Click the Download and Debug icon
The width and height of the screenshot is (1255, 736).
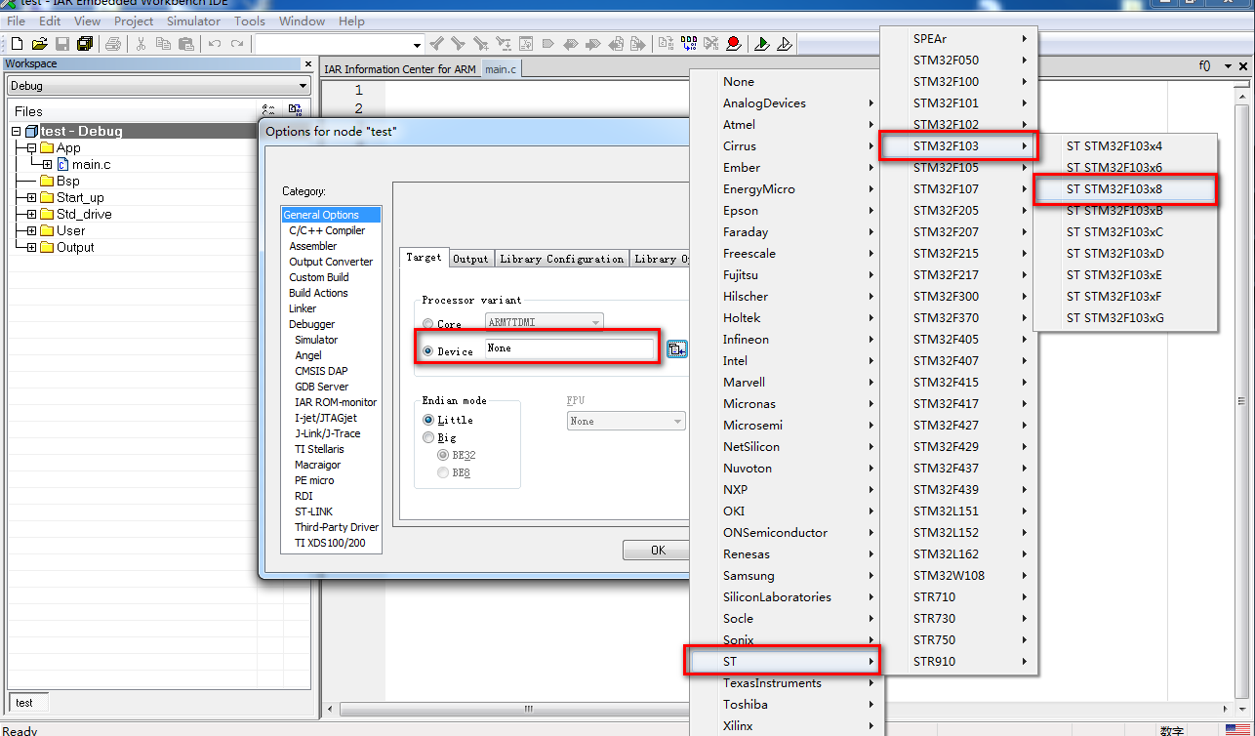[x=761, y=44]
